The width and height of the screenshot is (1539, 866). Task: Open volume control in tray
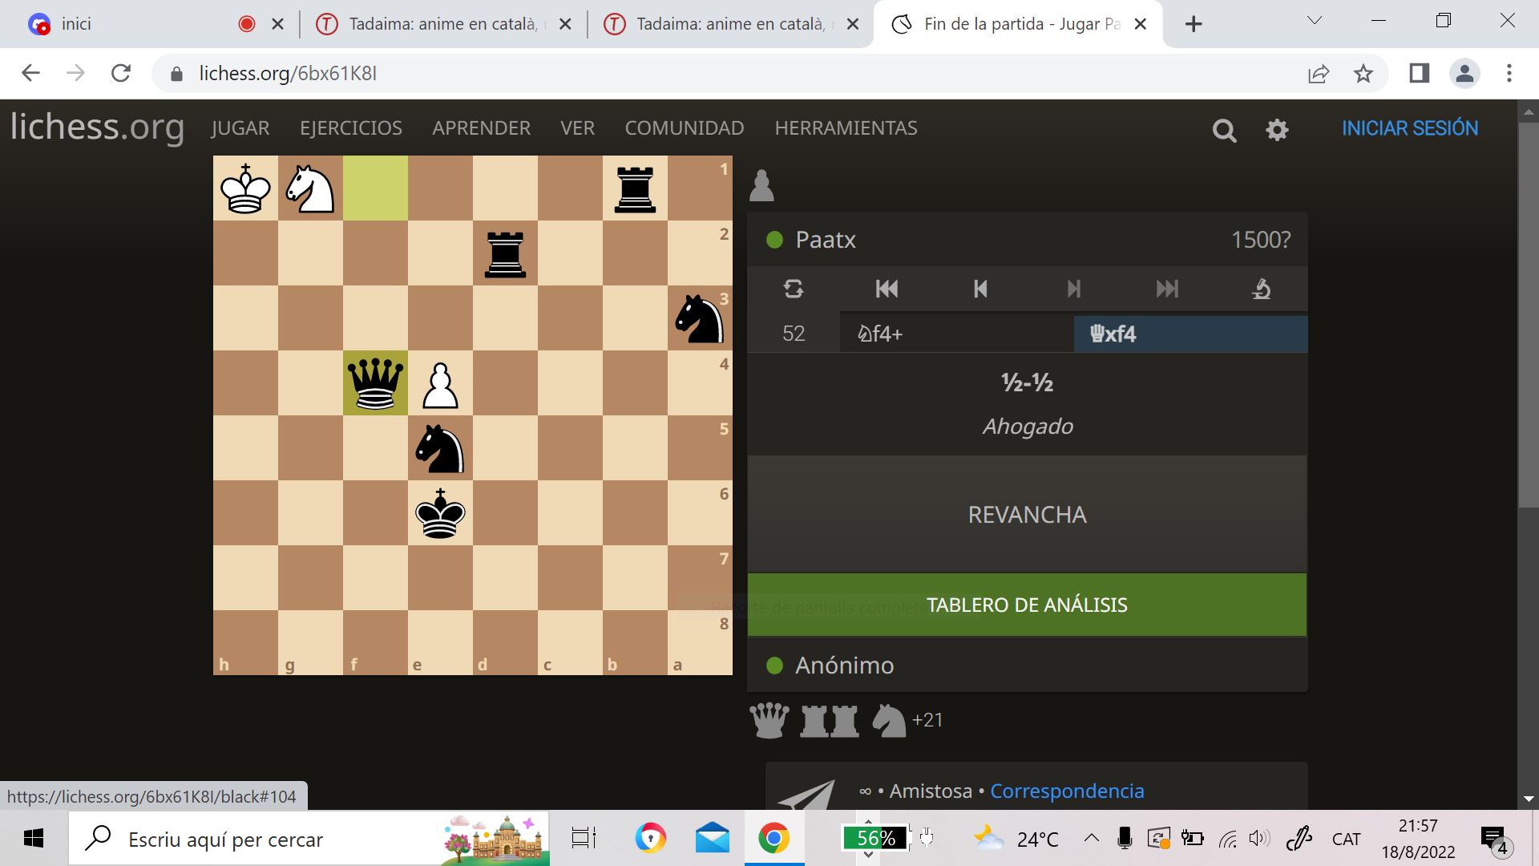(x=1259, y=839)
